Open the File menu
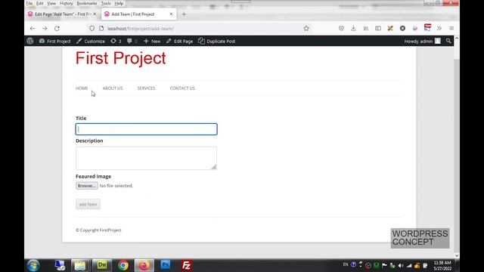Screen dimensions: 484x272 click(29, 3)
